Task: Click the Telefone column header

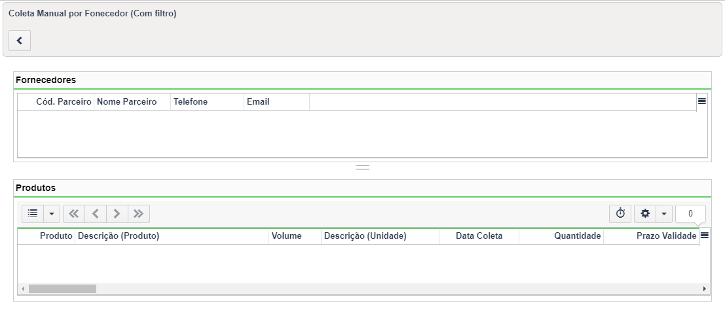Action: [207, 101]
